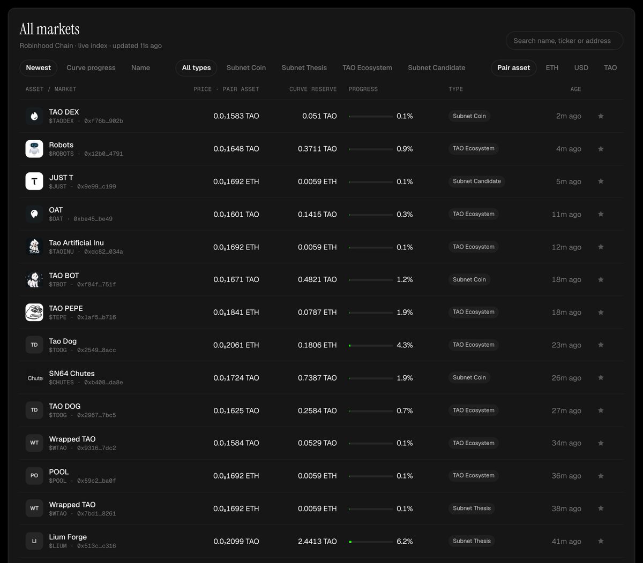This screenshot has height=563, width=643.
Task: Open the Lium Forge market name
Action: click(x=68, y=537)
